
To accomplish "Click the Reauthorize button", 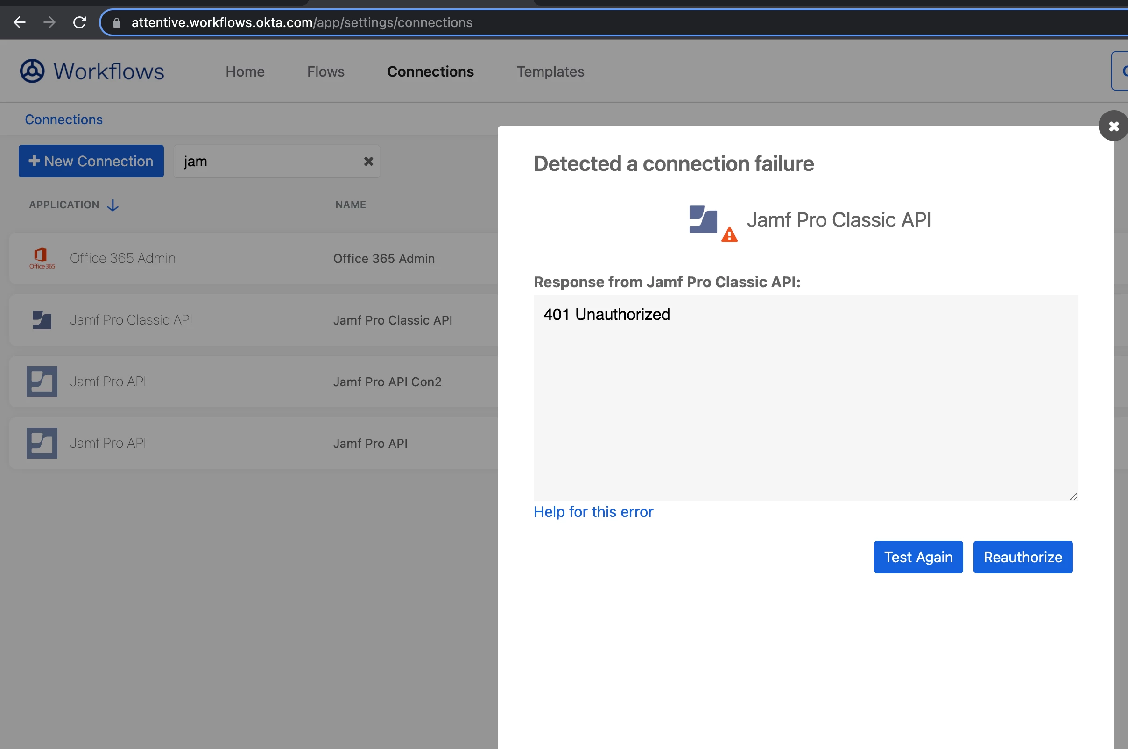I will [x=1022, y=558].
